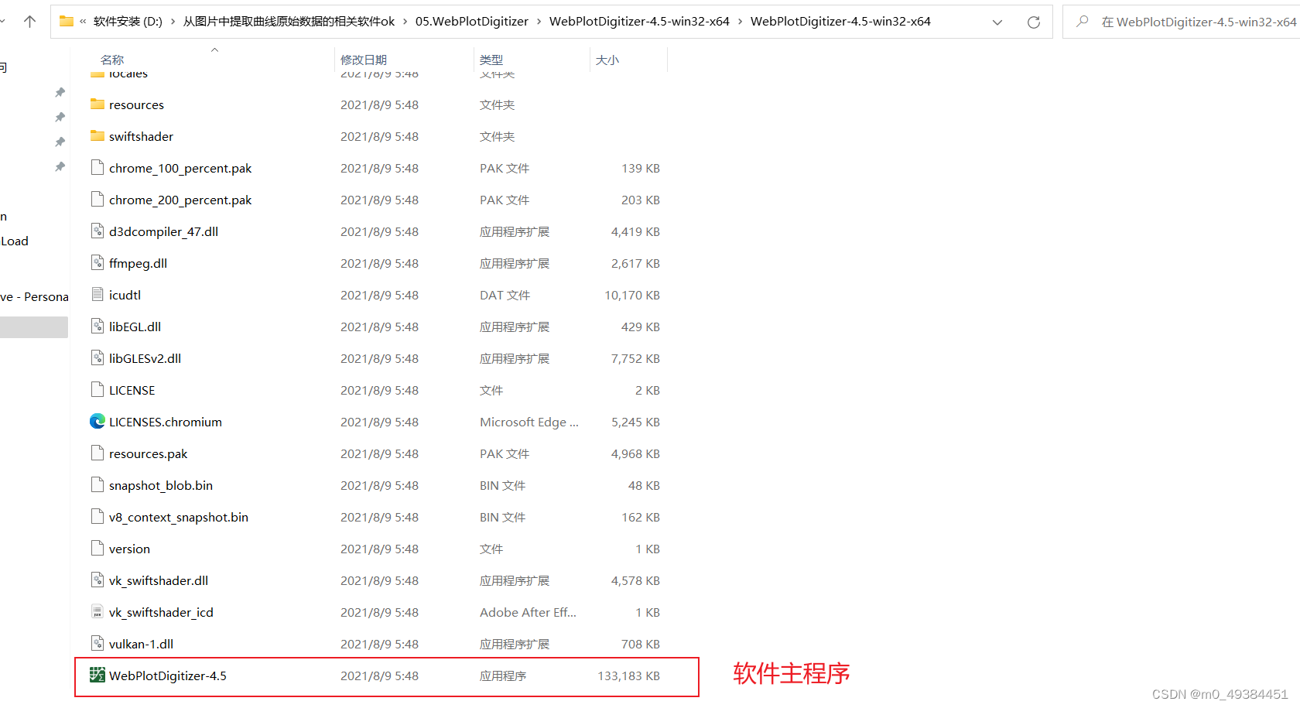Select vulkan-1.dll file icon

pyautogui.click(x=97, y=644)
